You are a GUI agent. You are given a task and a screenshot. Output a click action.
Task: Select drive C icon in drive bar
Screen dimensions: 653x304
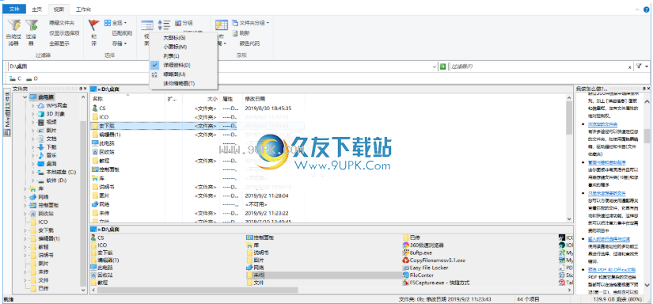pos(12,78)
